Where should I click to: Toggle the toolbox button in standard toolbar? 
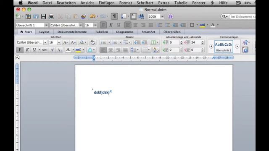[134, 16]
